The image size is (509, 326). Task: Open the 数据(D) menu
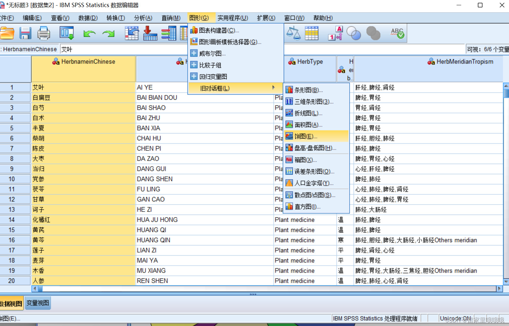click(88, 18)
